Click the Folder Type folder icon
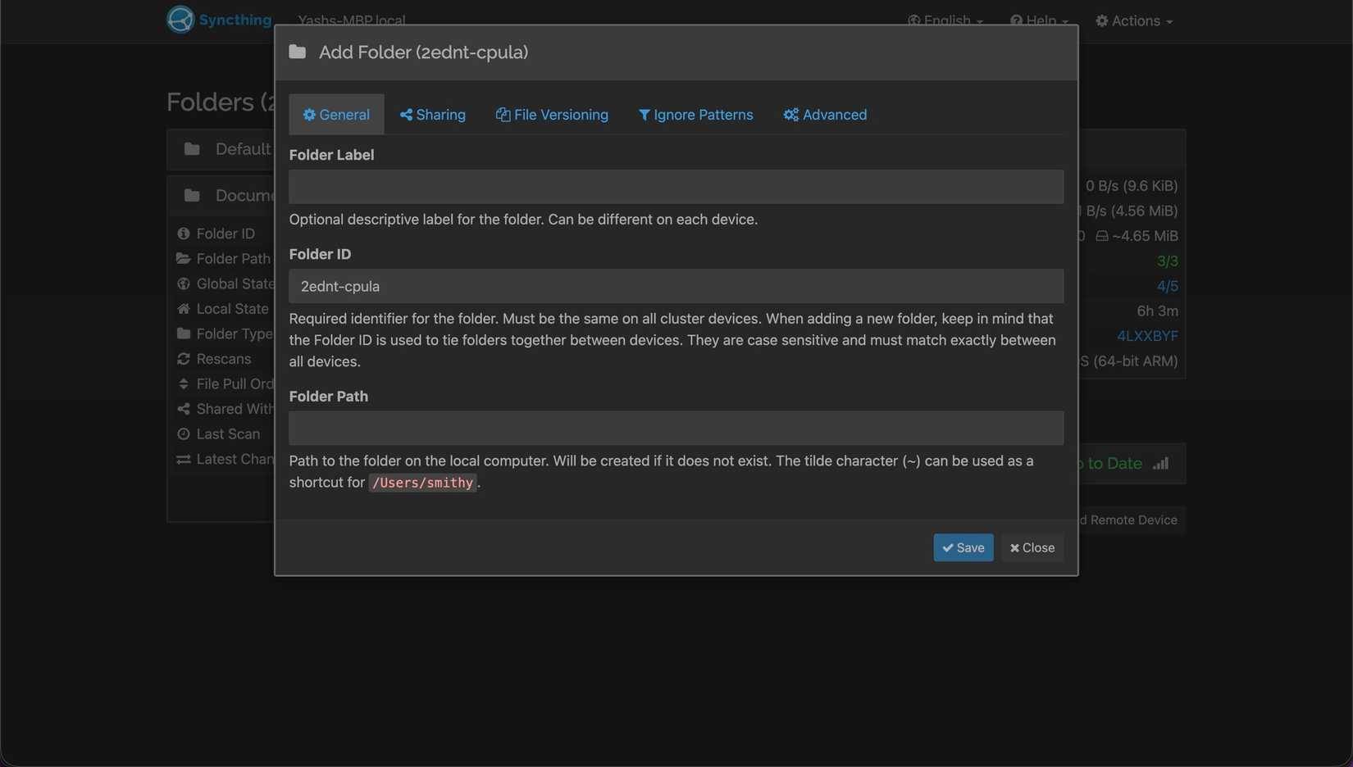Viewport: 1353px width, 767px height. (182, 334)
